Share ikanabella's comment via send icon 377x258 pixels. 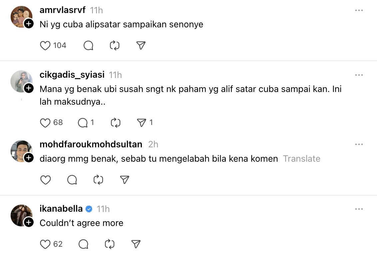coord(136,244)
